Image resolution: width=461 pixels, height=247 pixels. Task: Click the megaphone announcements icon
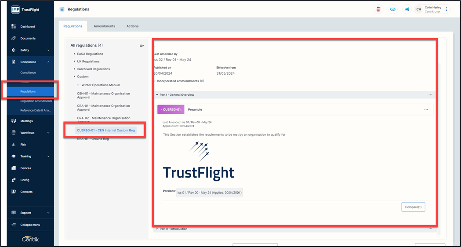[407, 9]
